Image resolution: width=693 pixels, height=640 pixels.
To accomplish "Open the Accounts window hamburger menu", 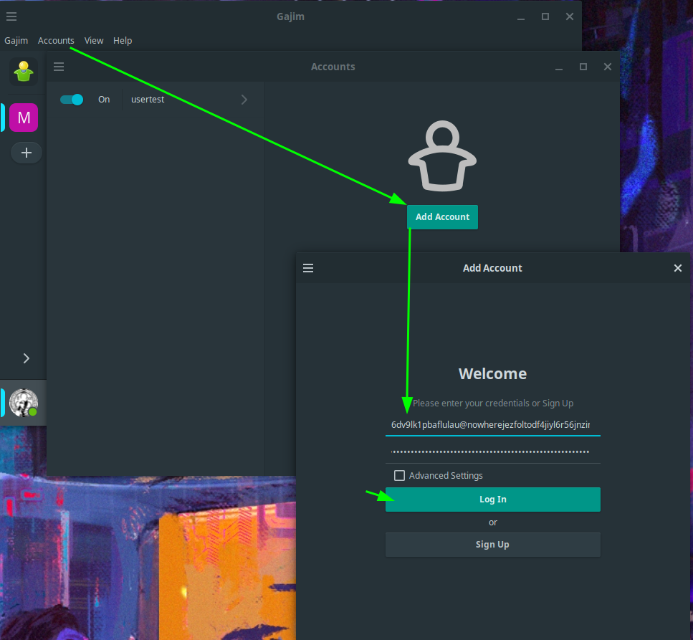I will pos(59,67).
